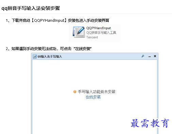The image size is (172, 134).
Task: Click the QQ拼音手写输入工具 description text
Action: point(101,33)
